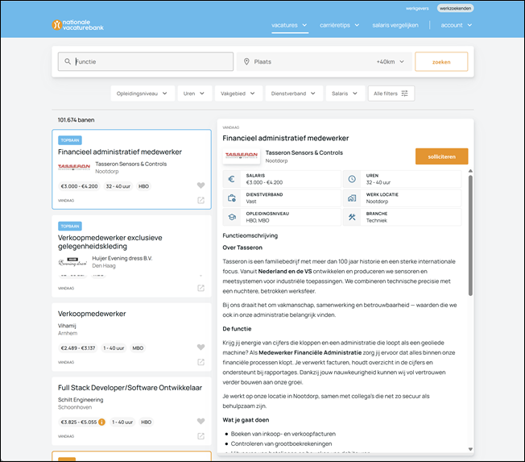Click the vacatures menu chevron arrow
Screen dimensions: 525x462
pyautogui.click(x=304, y=25)
